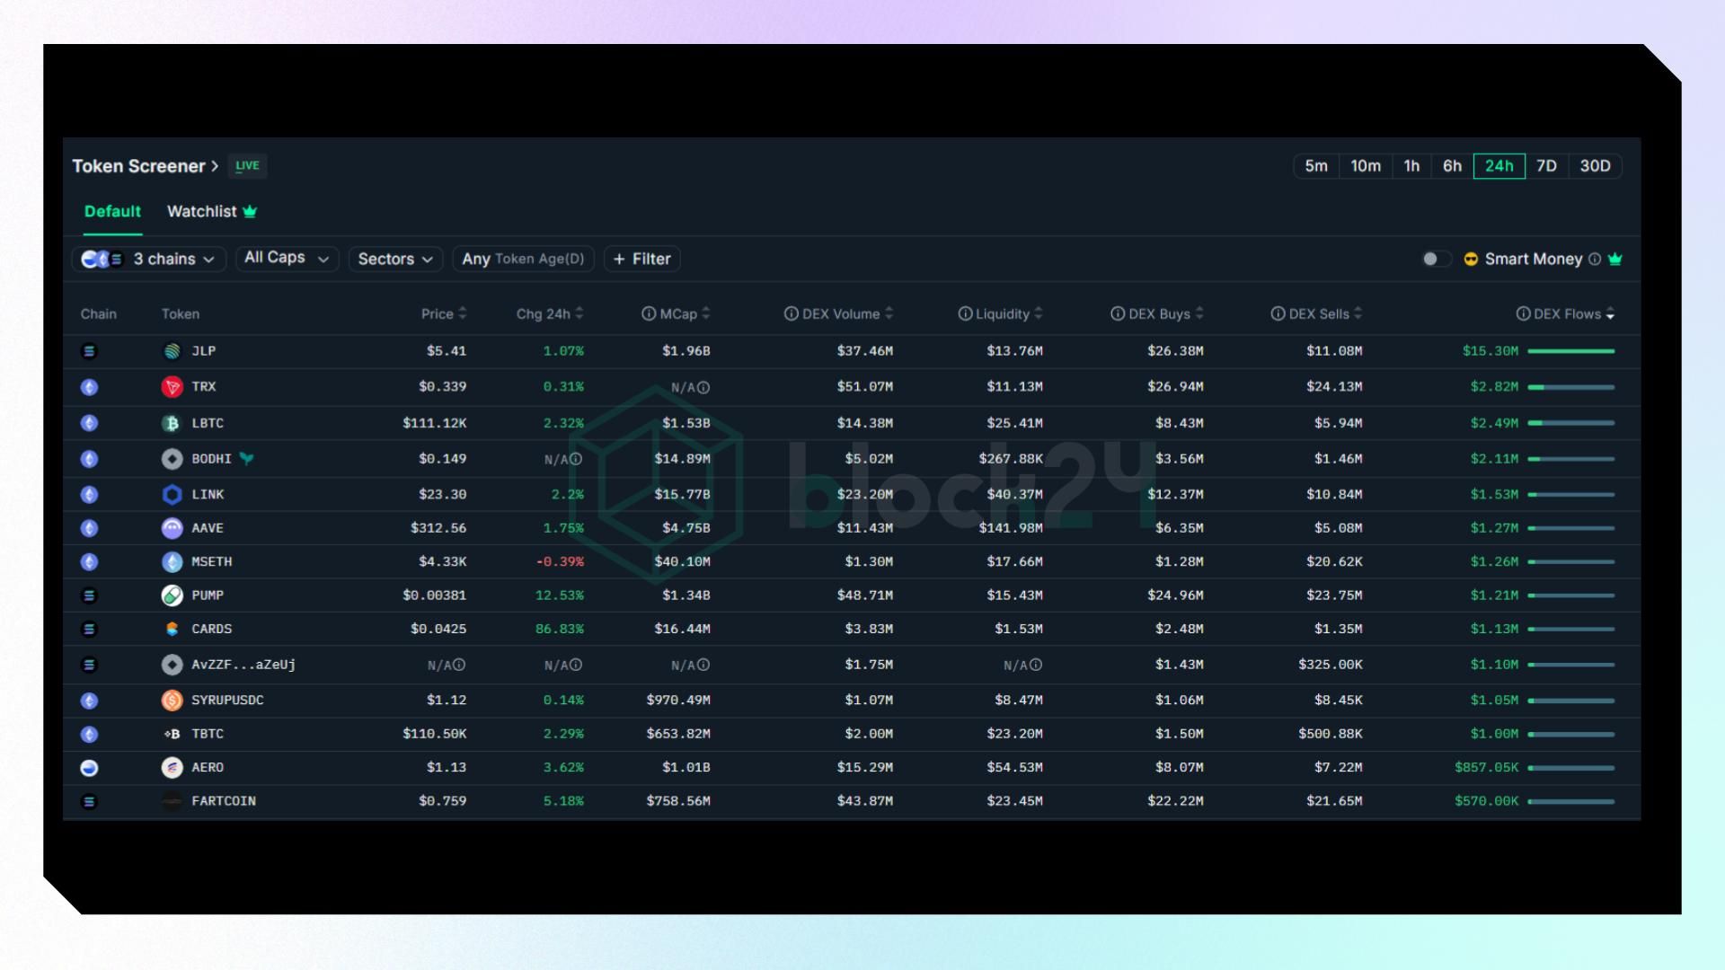1725x970 pixels.
Task: Click the LIVE status badge
Action: (247, 166)
